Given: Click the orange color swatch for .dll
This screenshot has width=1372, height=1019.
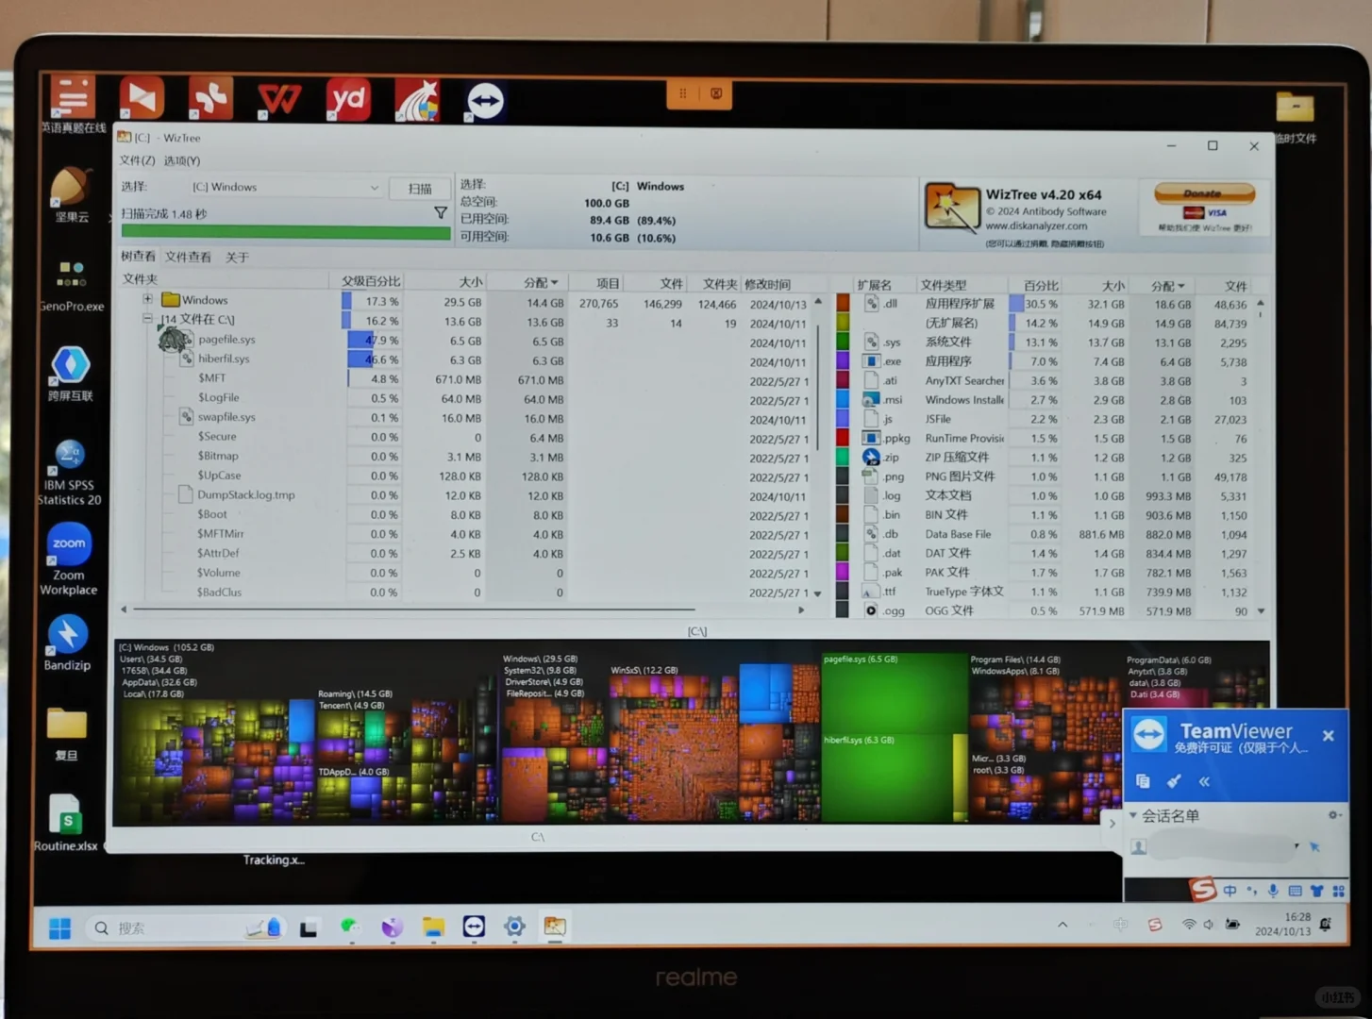Looking at the screenshot, I should click(x=844, y=303).
